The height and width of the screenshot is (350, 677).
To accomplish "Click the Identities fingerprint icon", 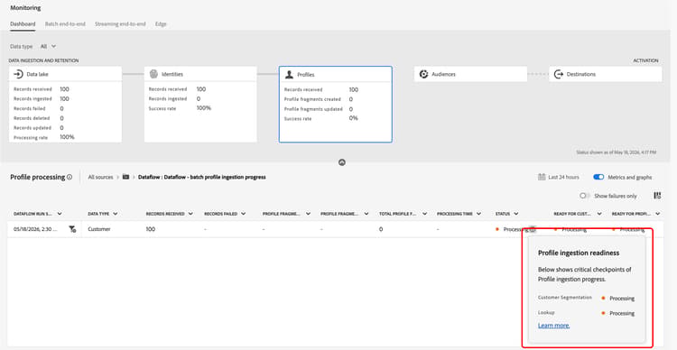I will point(153,74).
